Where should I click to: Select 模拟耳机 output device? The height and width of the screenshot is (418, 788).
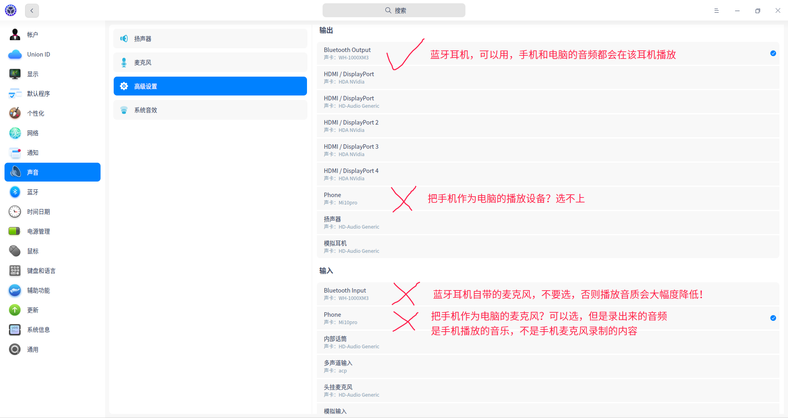tap(548, 247)
